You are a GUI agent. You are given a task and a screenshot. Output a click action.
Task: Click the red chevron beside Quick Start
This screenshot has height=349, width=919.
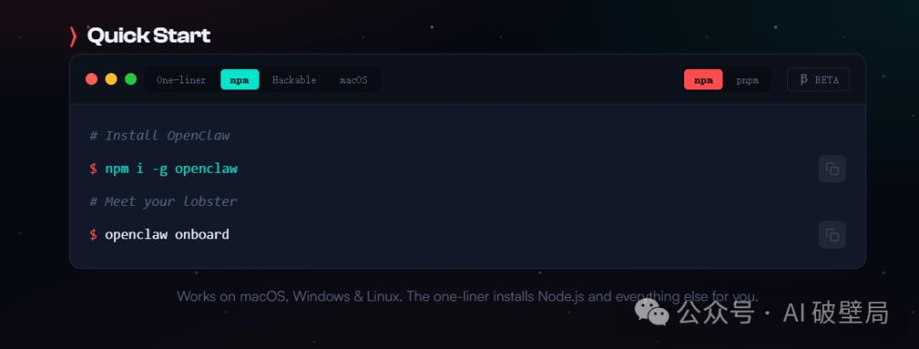[73, 37]
